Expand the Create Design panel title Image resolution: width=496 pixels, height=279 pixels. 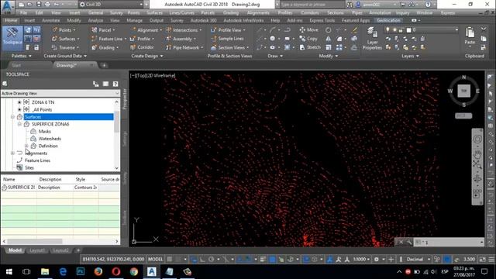(x=147, y=56)
